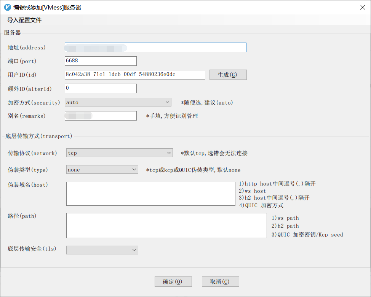The width and height of the screenshot is (371, 297).
Task: Click the 确定(O) button to confirm
Action: coord(173,281)
